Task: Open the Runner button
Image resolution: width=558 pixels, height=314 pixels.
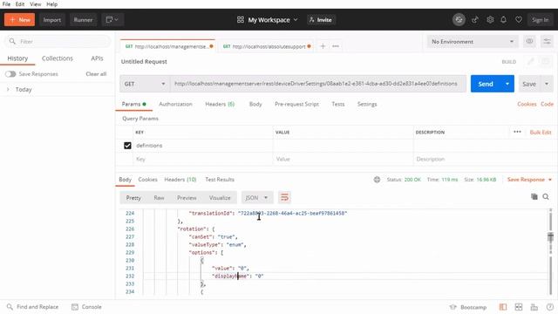Action: (x=83, y=19)
